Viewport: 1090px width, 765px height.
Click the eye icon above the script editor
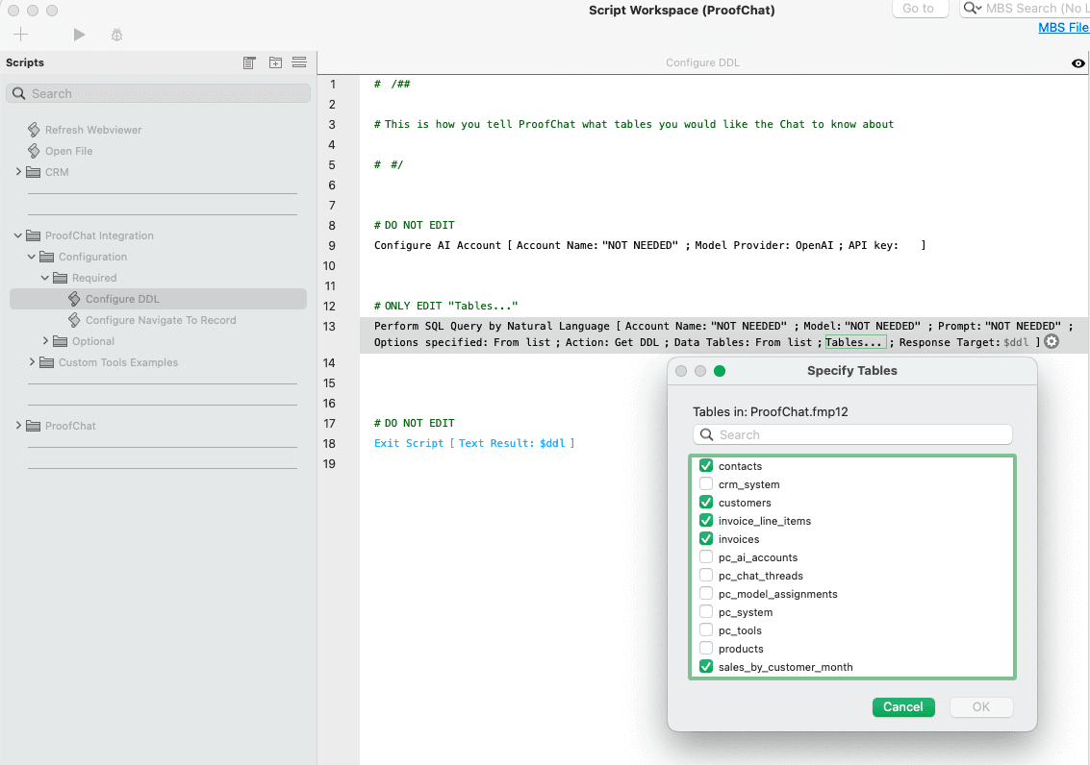click(1077, 62)
